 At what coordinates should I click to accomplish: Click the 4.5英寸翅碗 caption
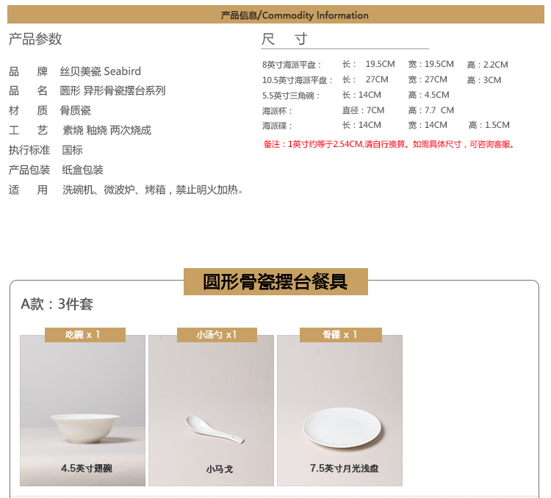click(x=87, y=469)
